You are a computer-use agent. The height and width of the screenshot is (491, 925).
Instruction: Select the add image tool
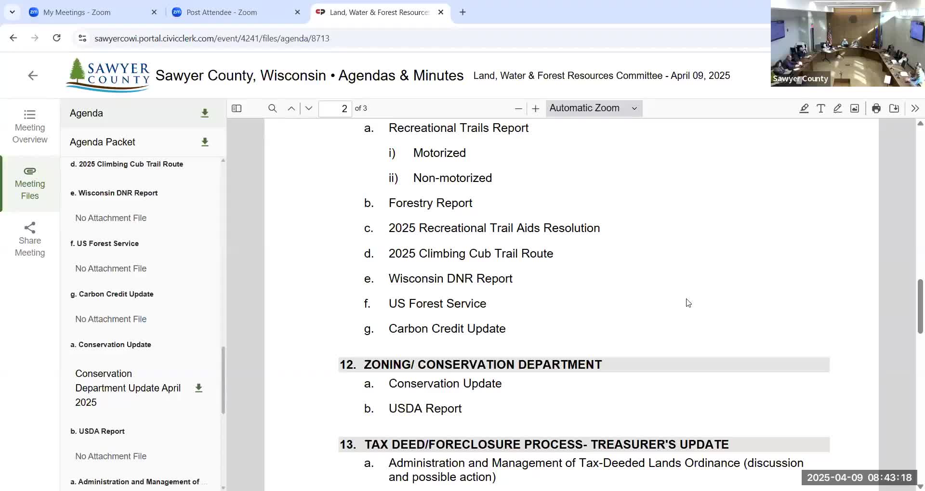(x=855, y=108)
